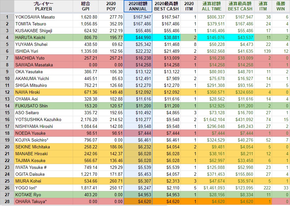Image resolution: width=290 pixels, height=206 pixels.
Task: Click the YOGO Iori* cell
Action: (43, 188)
